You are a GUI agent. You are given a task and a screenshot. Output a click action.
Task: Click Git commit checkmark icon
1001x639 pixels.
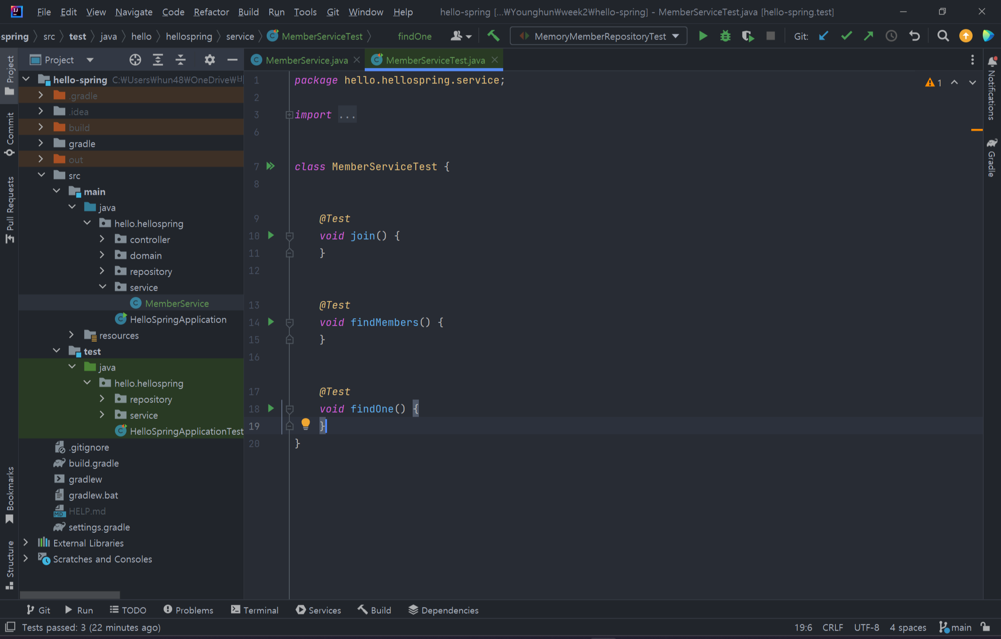coord(846,36)
